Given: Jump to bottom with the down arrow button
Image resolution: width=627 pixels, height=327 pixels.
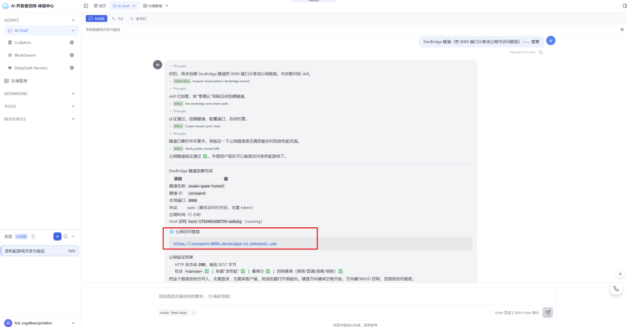Looking at the screenshot, I should (x=620, y=274).
